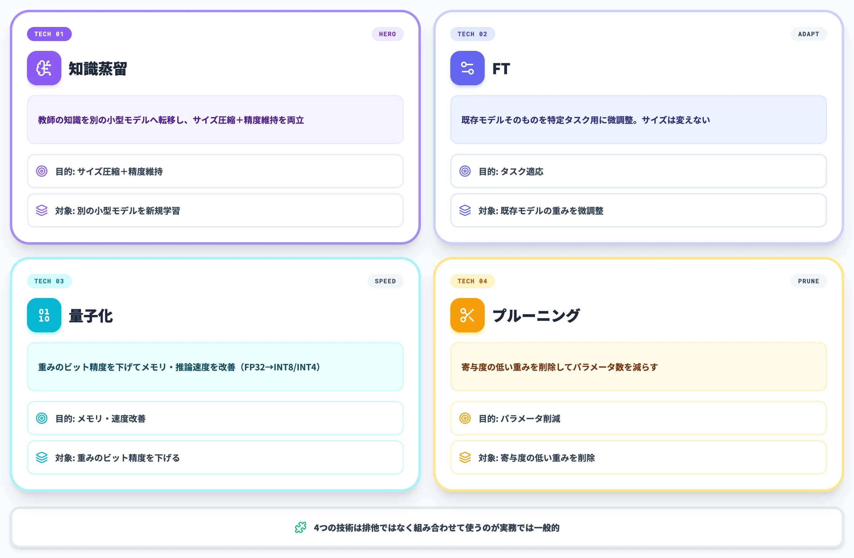854x558 pixels.
Task: Select the TECH 01 badge
Action: pos(49,34)
